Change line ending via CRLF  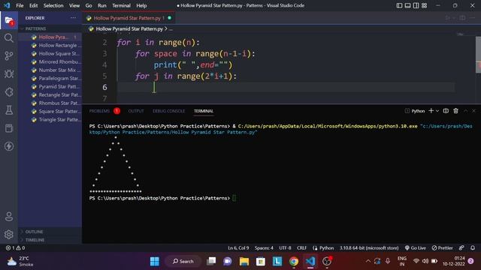point(301,247)
